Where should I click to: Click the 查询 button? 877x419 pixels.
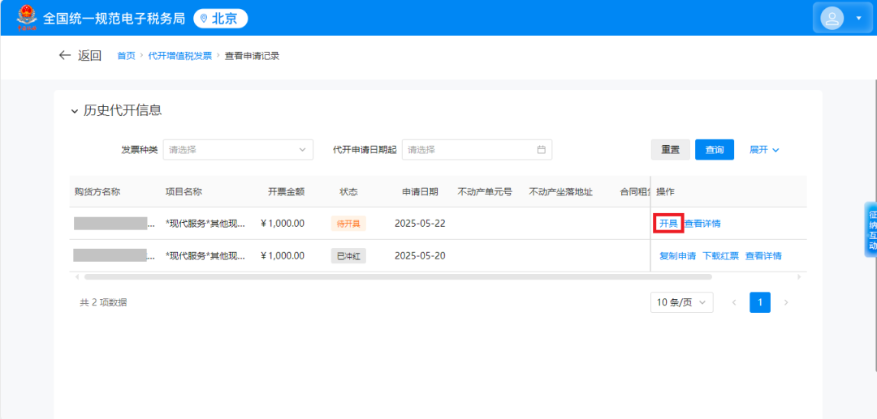coord(715,149)
